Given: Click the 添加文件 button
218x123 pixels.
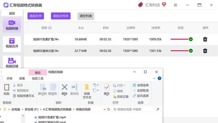Looking at the screenshot, I should coord(36,16).
